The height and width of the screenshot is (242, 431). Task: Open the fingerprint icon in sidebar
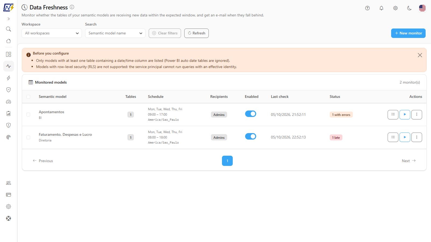point(9,137)
